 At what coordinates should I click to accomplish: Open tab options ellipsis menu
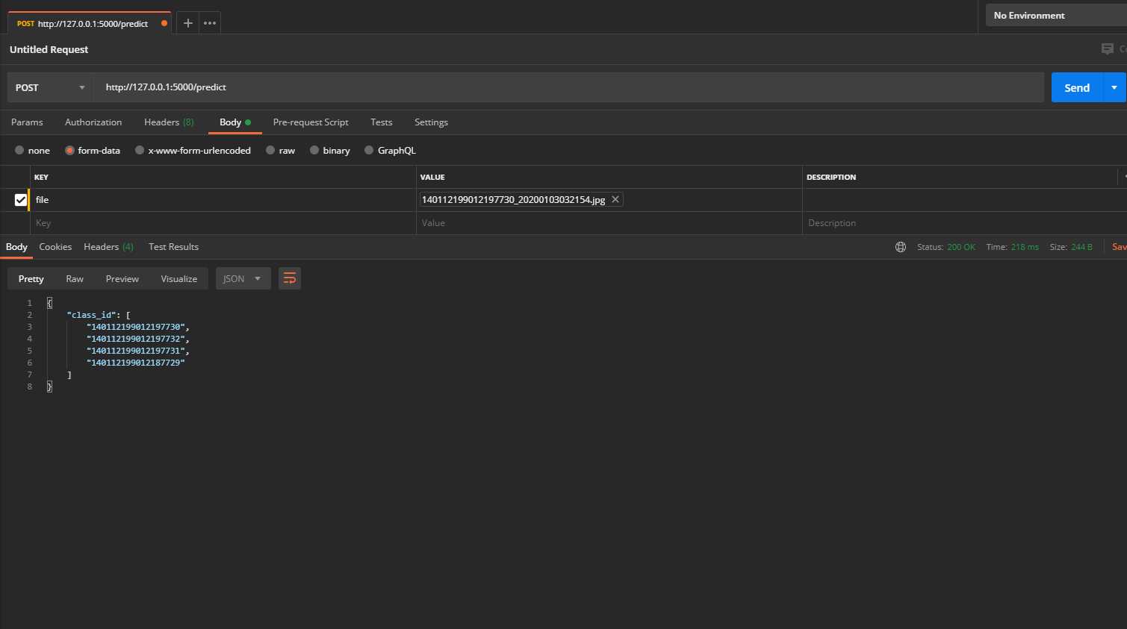(x=210, y=23)
